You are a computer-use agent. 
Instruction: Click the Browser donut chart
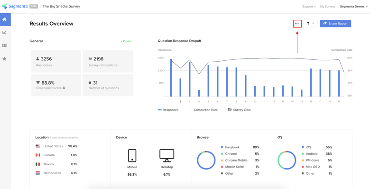[x=206, y=160]
